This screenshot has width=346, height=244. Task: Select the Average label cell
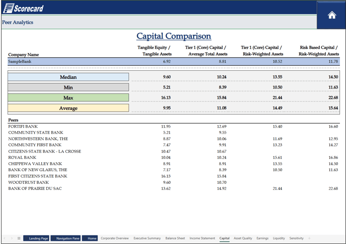pos(68,108)
